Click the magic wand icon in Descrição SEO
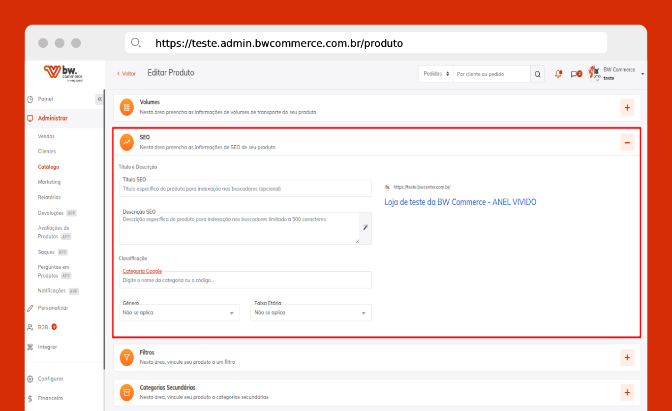The height and width of the screenshot is (411, 672). pos(366,227)
